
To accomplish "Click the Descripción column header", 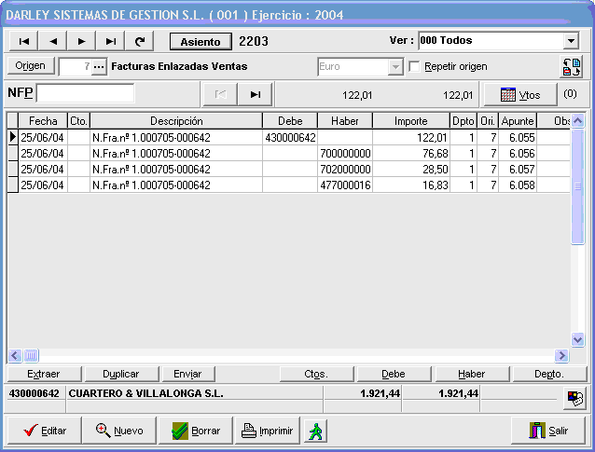I will 175,121.
